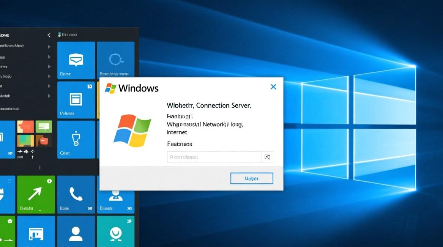443x247 pixels.
Task: Collapse the Start menu with the chevron arrow
Action: pos(49,35)
